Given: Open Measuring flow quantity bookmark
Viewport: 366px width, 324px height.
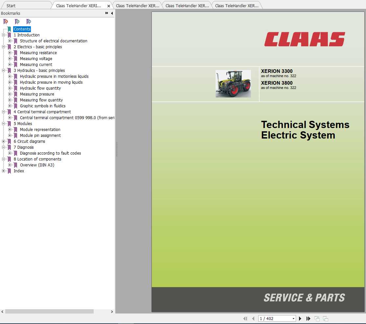Looking at the screenshot, I should point(41,100).
